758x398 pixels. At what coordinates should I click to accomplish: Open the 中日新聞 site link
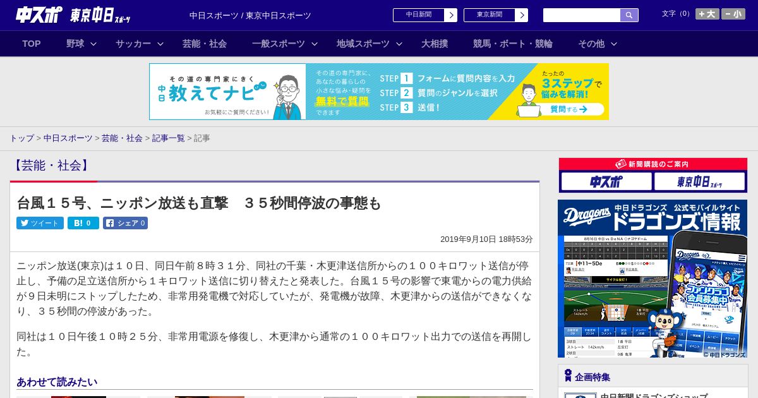click(x=419, y=15)
